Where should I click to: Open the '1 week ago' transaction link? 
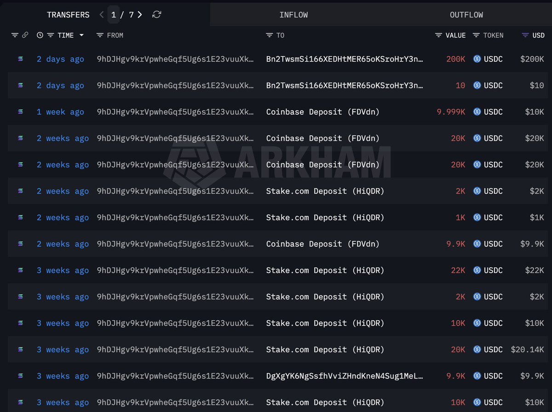[60, 112]
